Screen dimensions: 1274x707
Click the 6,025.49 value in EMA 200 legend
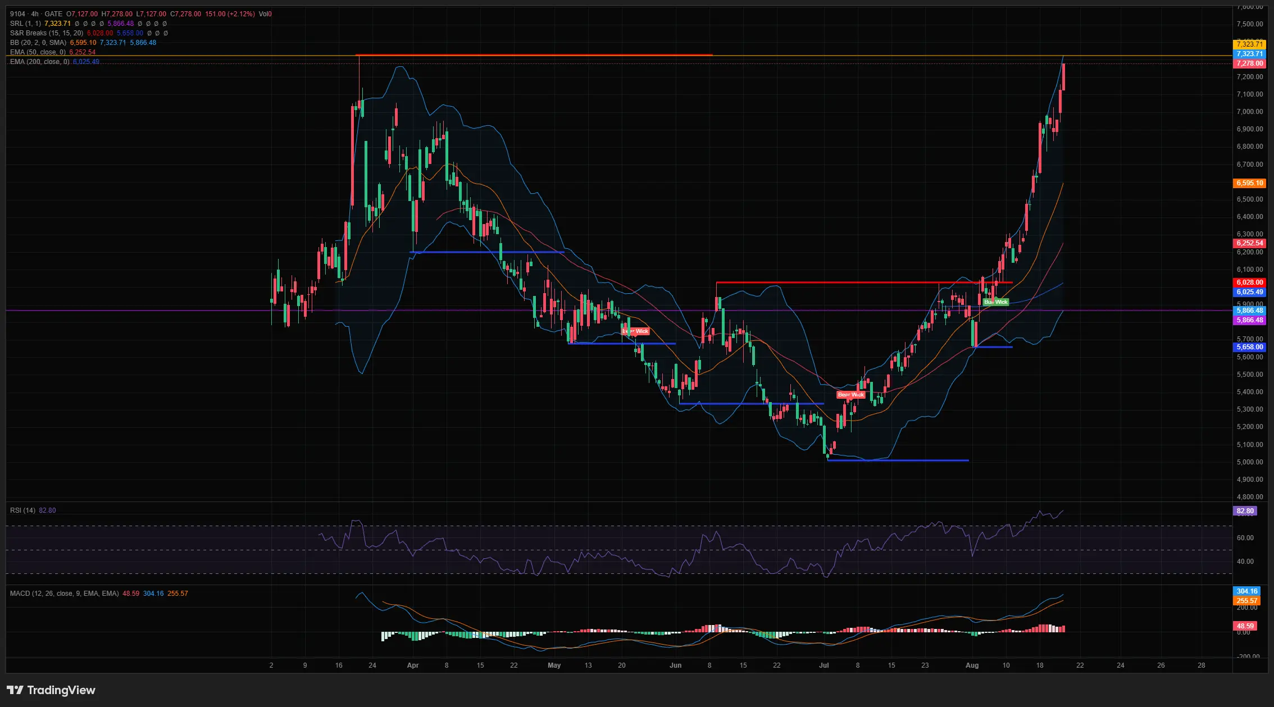pyautogui.click(x=86, y=62)
